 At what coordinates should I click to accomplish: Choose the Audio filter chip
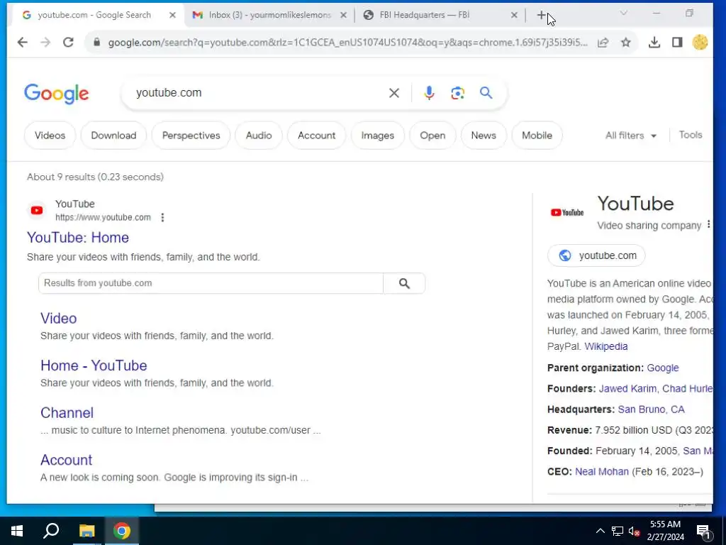[258, 136]
